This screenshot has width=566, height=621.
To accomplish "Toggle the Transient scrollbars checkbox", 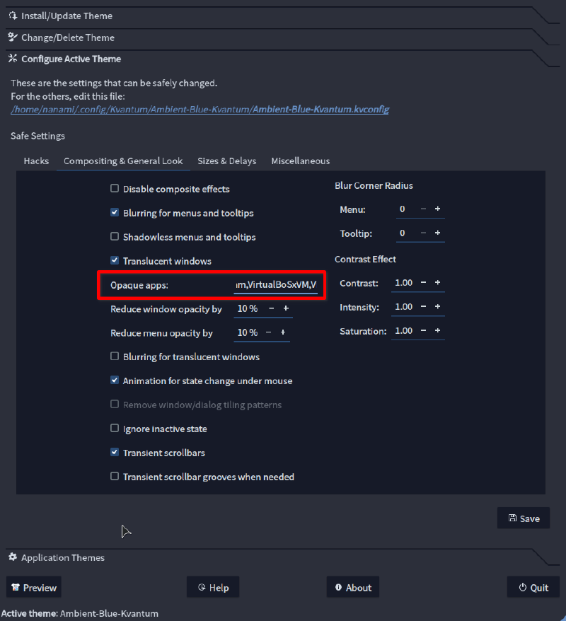I will pyautogui.click(x=115, y=453).
